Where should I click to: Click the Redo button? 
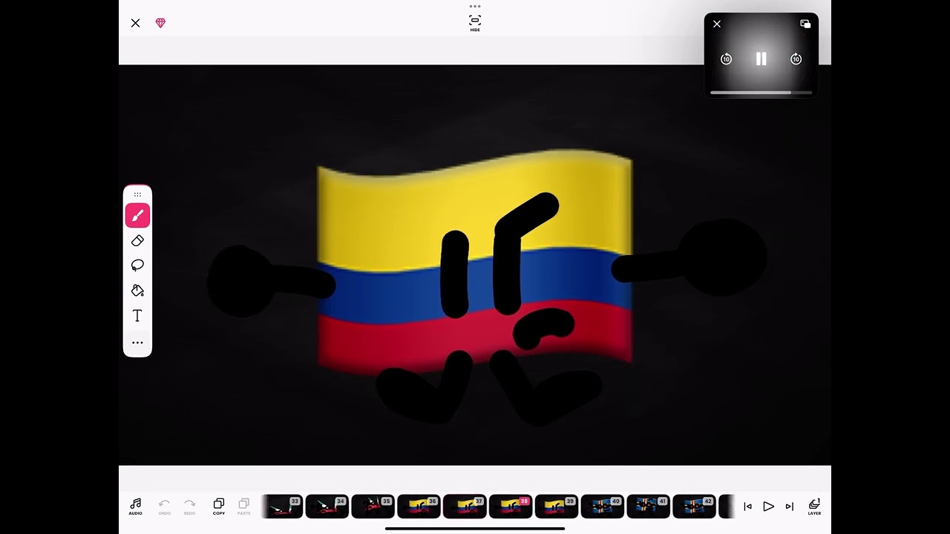point(189,507)
